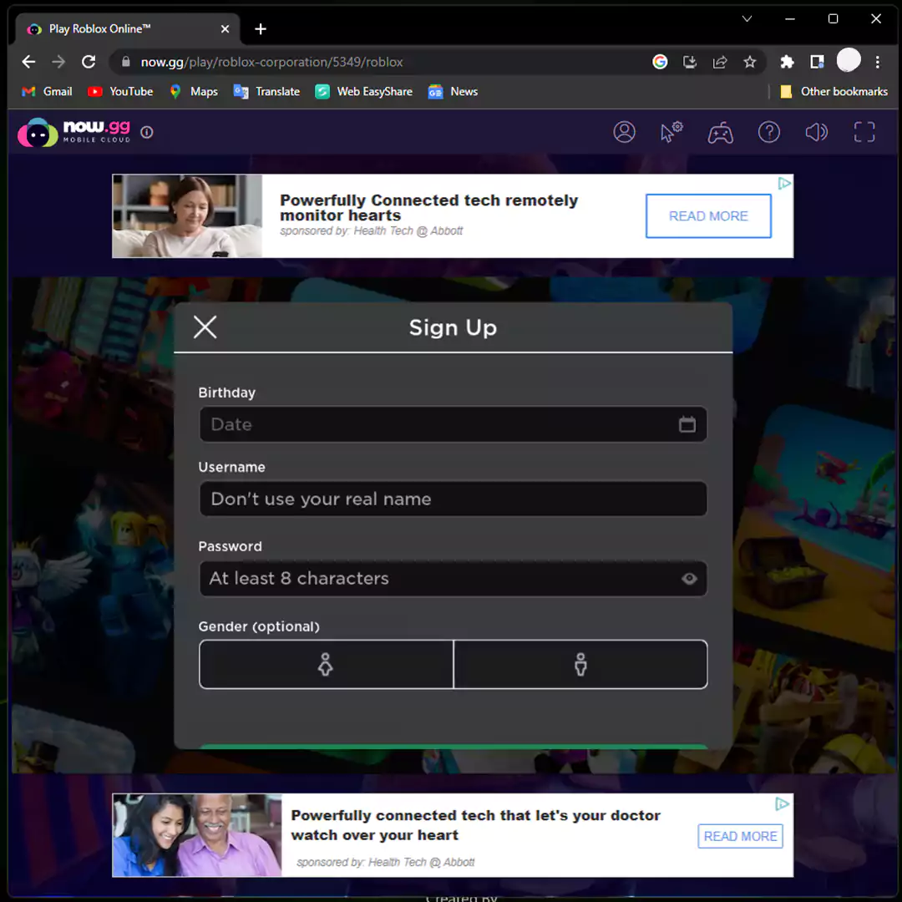
Task: Go forward with the browser forward arrow
Action: tap(58, 62)
